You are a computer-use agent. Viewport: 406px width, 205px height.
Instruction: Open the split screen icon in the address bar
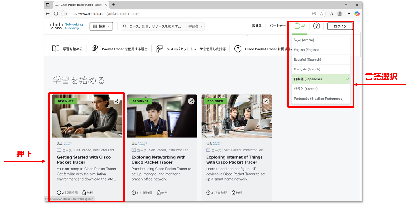(314, 13)
